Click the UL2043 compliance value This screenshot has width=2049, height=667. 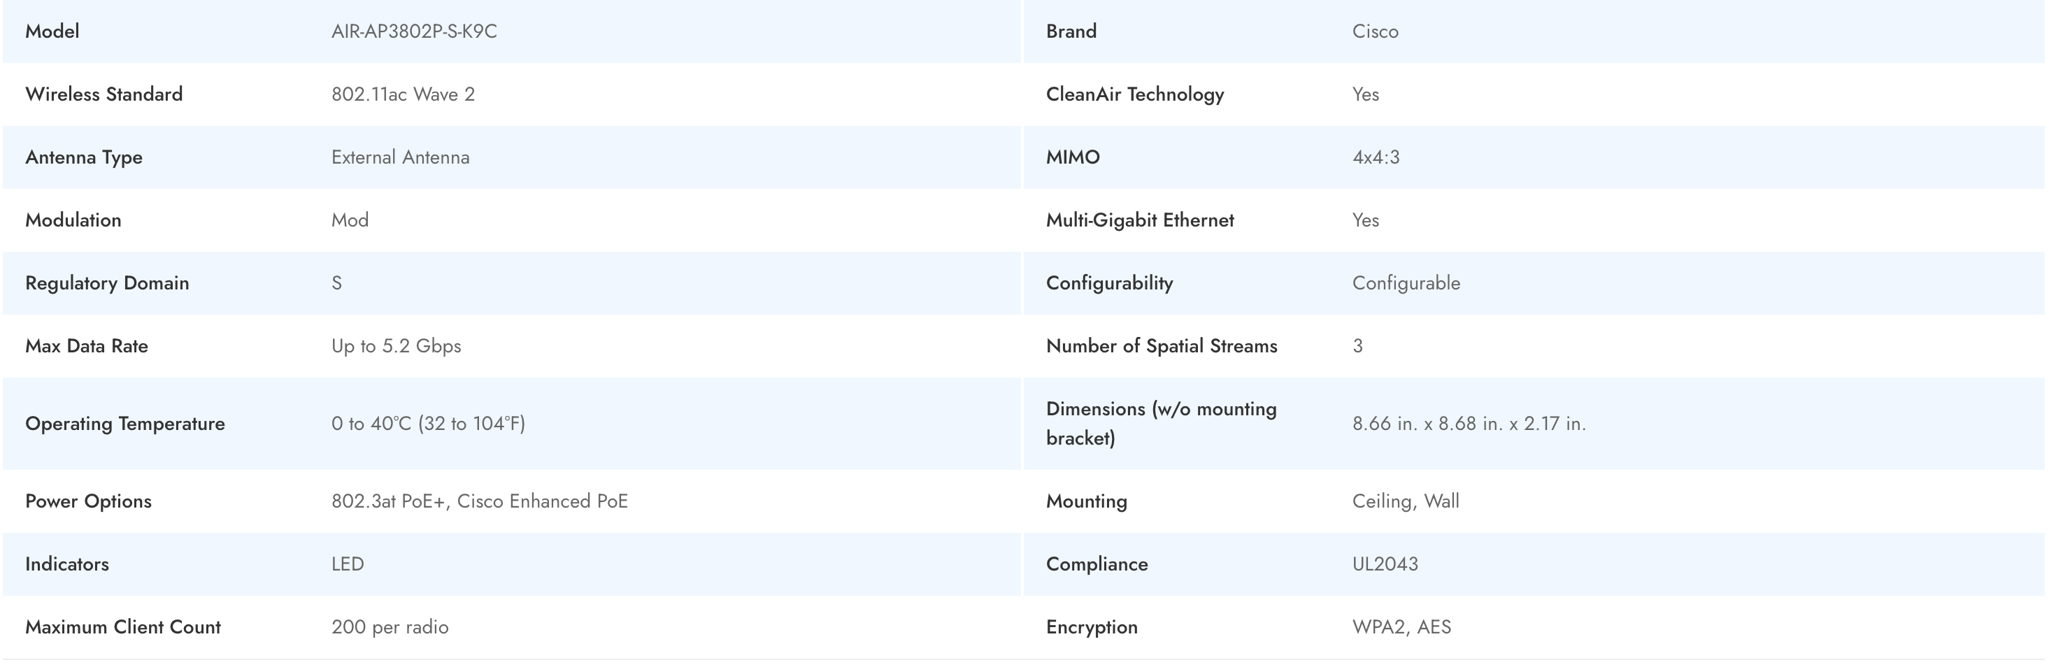(x=1384, y=564)
